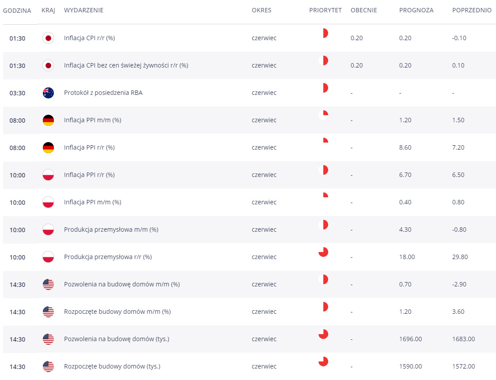Screen dimensions: 496x380
Task: Click previous value -0.10
Action: [x=459, y=38]
